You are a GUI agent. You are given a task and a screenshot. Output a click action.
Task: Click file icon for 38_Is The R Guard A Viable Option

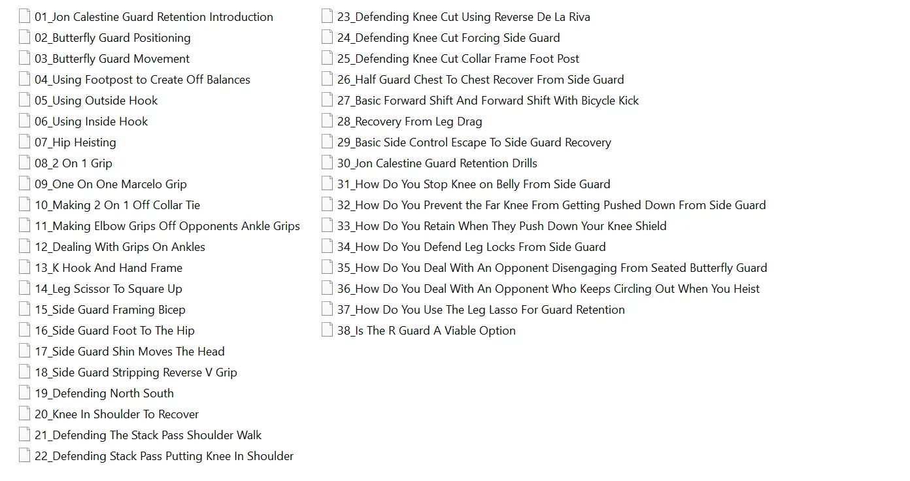[328, 331]
